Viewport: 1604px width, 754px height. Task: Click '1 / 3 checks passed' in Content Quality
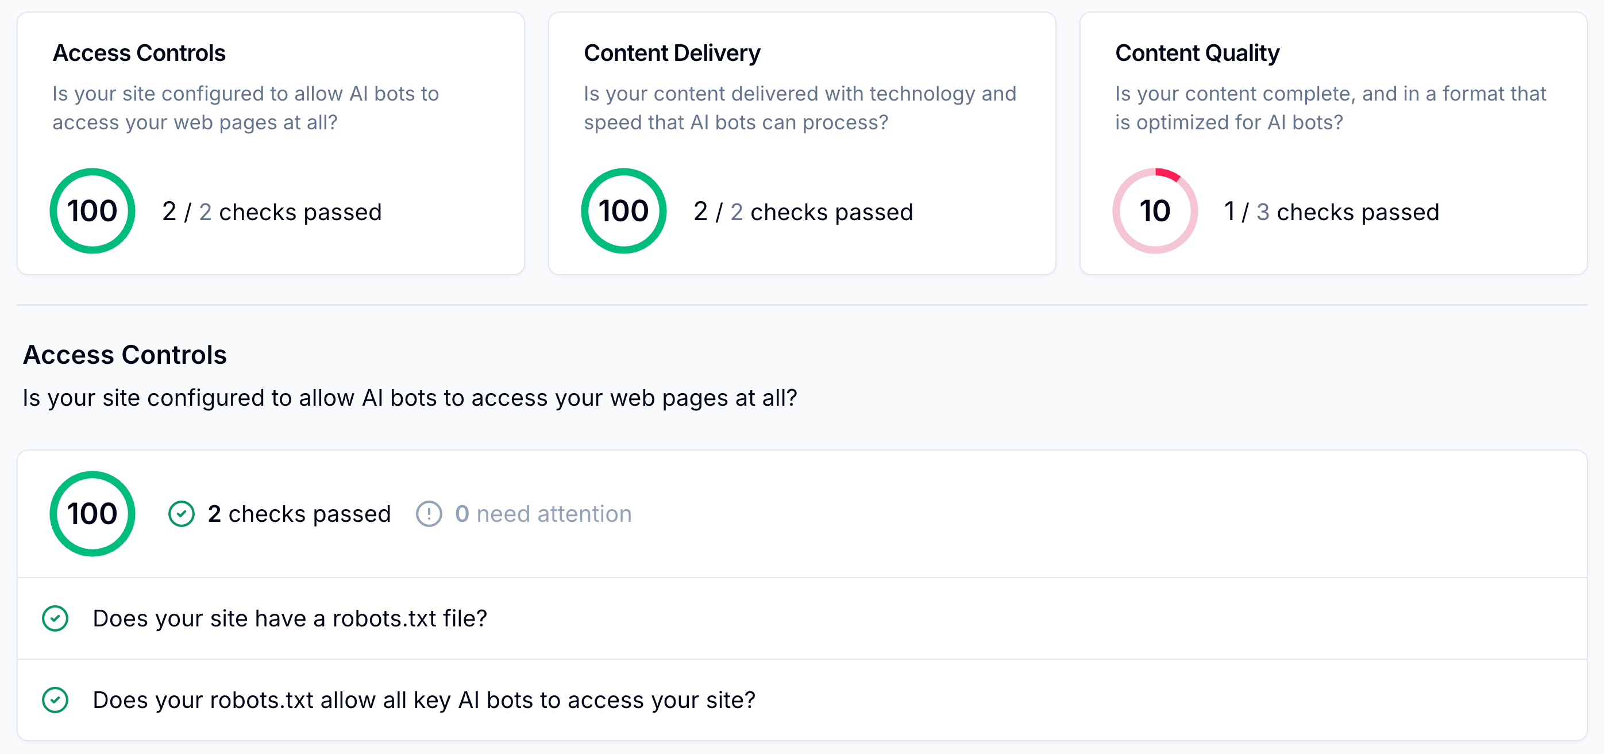click(1331, 212)
